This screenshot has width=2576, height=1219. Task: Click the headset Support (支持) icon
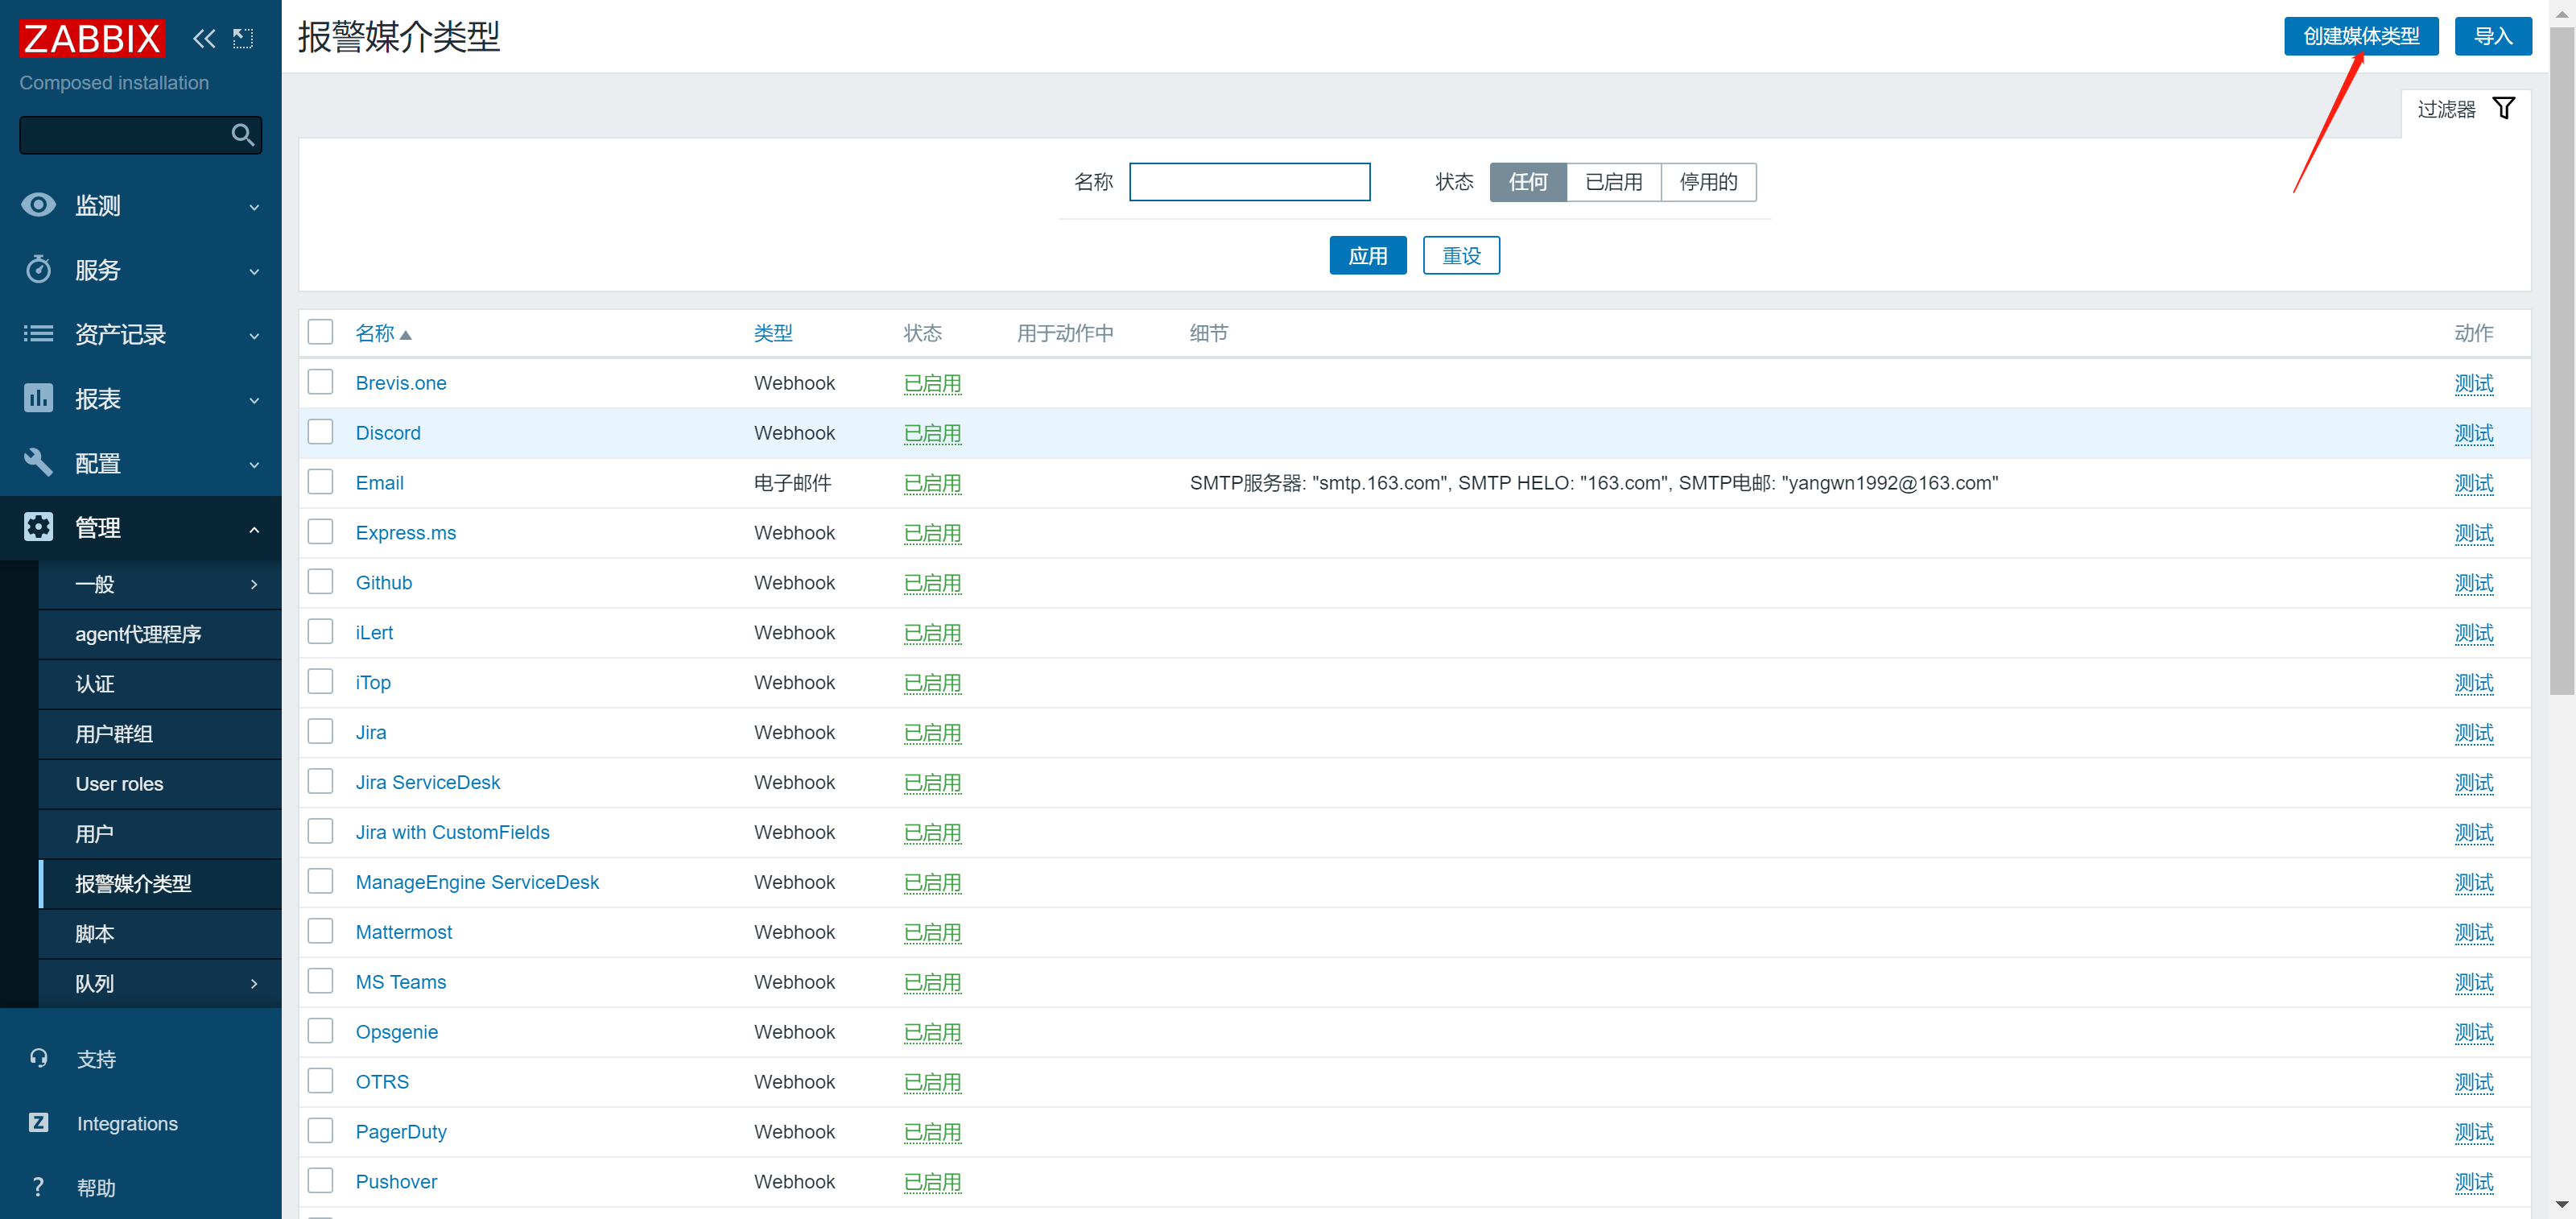38,1058
